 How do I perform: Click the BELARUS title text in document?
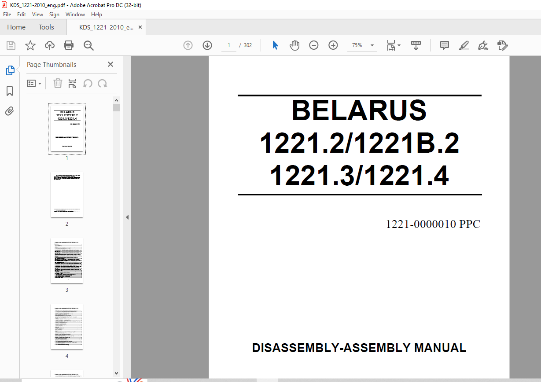[359, 110]
